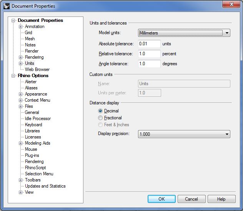Open the Keyboard options page
Screen dimensions: 243x211
33,125
